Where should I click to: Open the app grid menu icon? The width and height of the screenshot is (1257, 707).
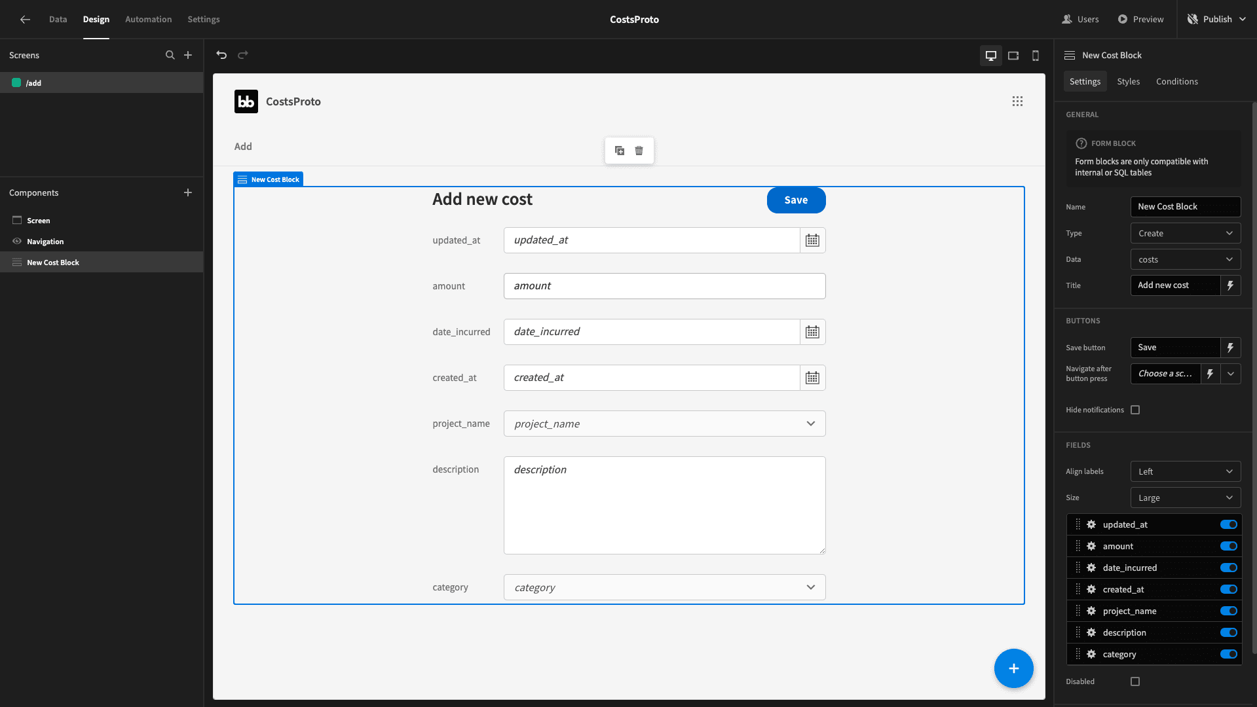pyautogui.click(x=1017, y=101)
